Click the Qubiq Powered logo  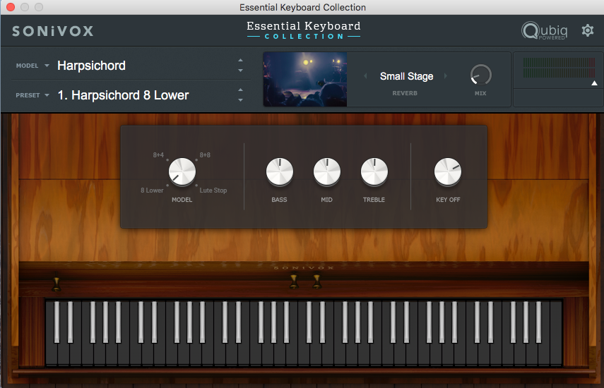543,30
